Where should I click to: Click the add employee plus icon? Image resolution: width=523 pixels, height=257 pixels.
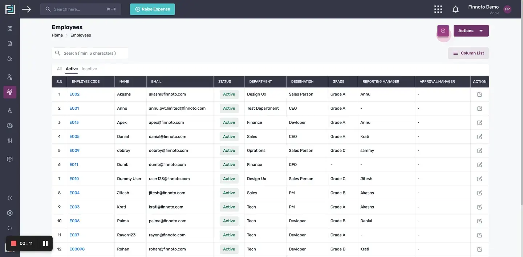click(443, 31)
